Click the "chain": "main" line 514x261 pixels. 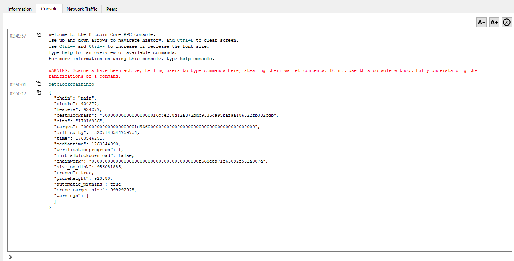point(75,98)
